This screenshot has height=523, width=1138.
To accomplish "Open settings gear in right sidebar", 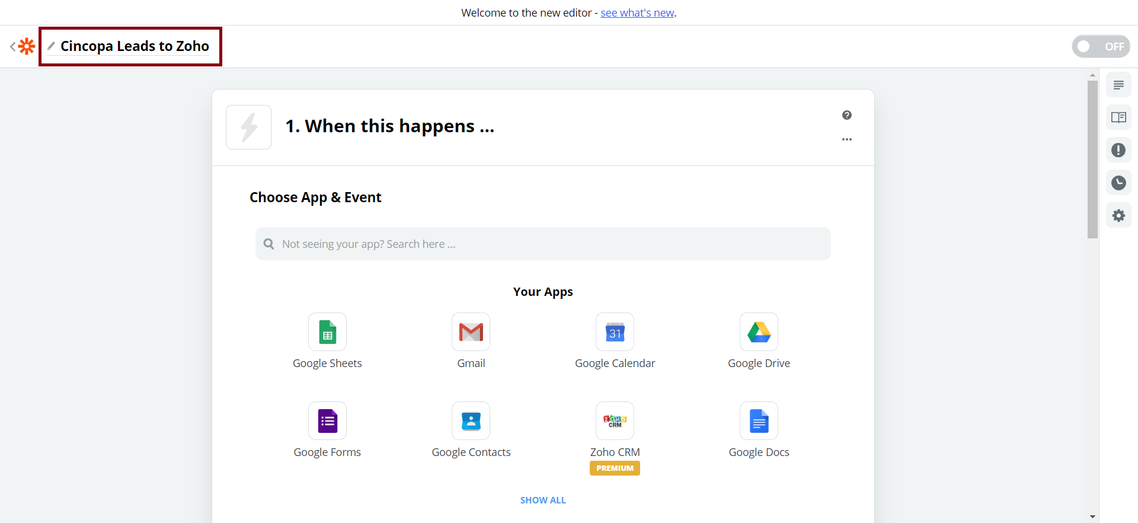I will click(1118, 215).
